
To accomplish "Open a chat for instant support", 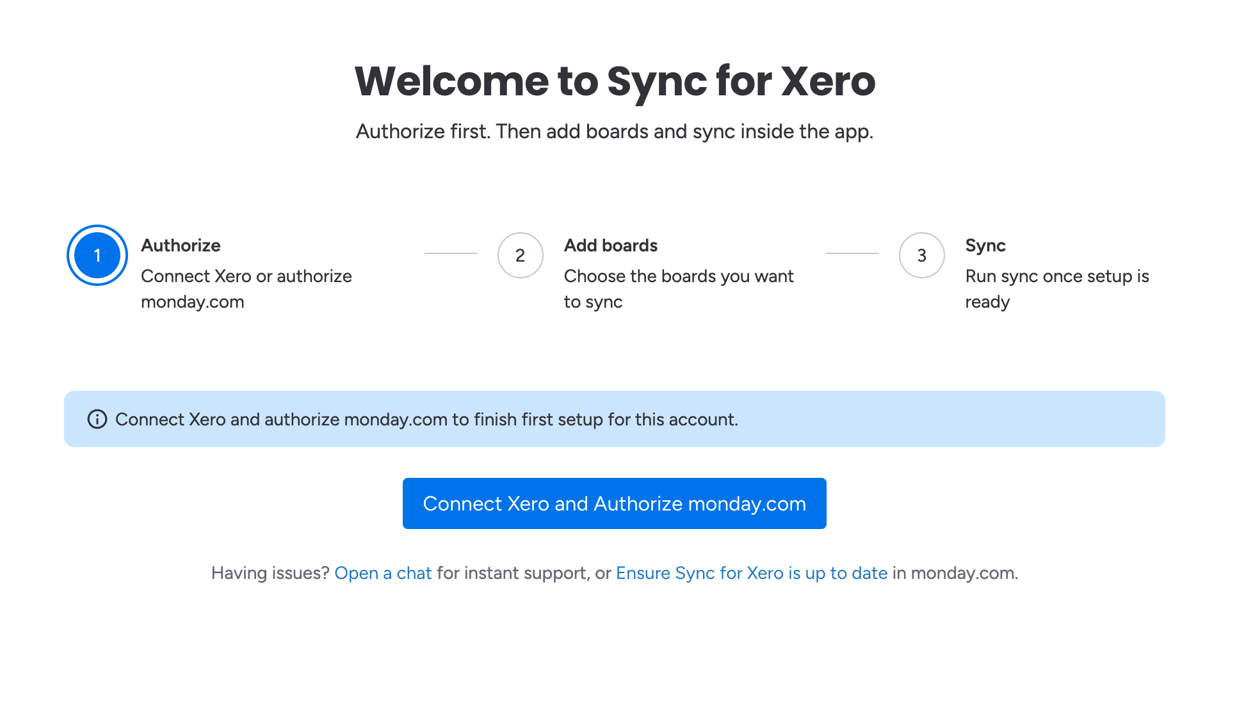I will [383, 573].
